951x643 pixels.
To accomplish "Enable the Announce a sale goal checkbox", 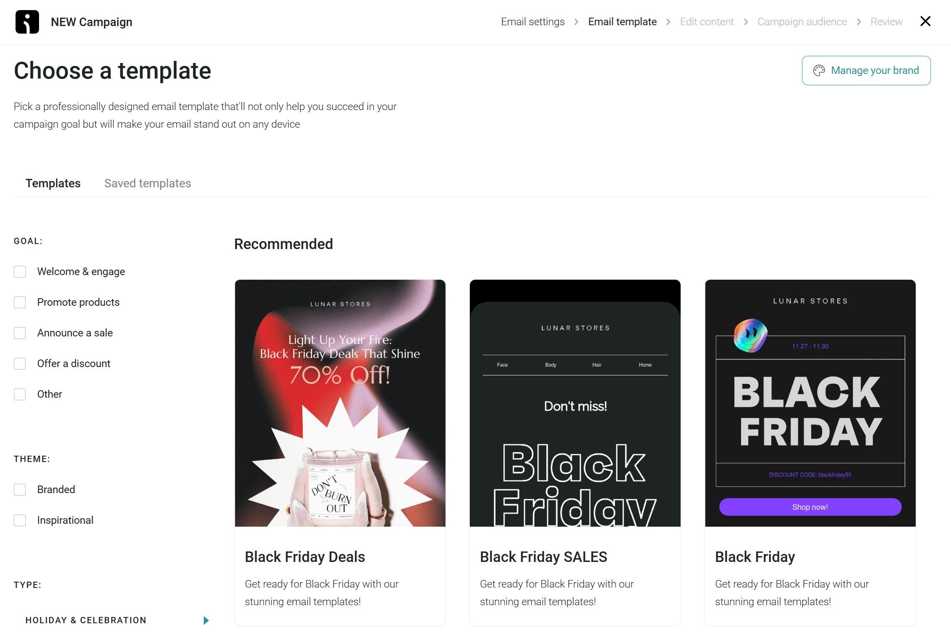I will click(20, 332).
